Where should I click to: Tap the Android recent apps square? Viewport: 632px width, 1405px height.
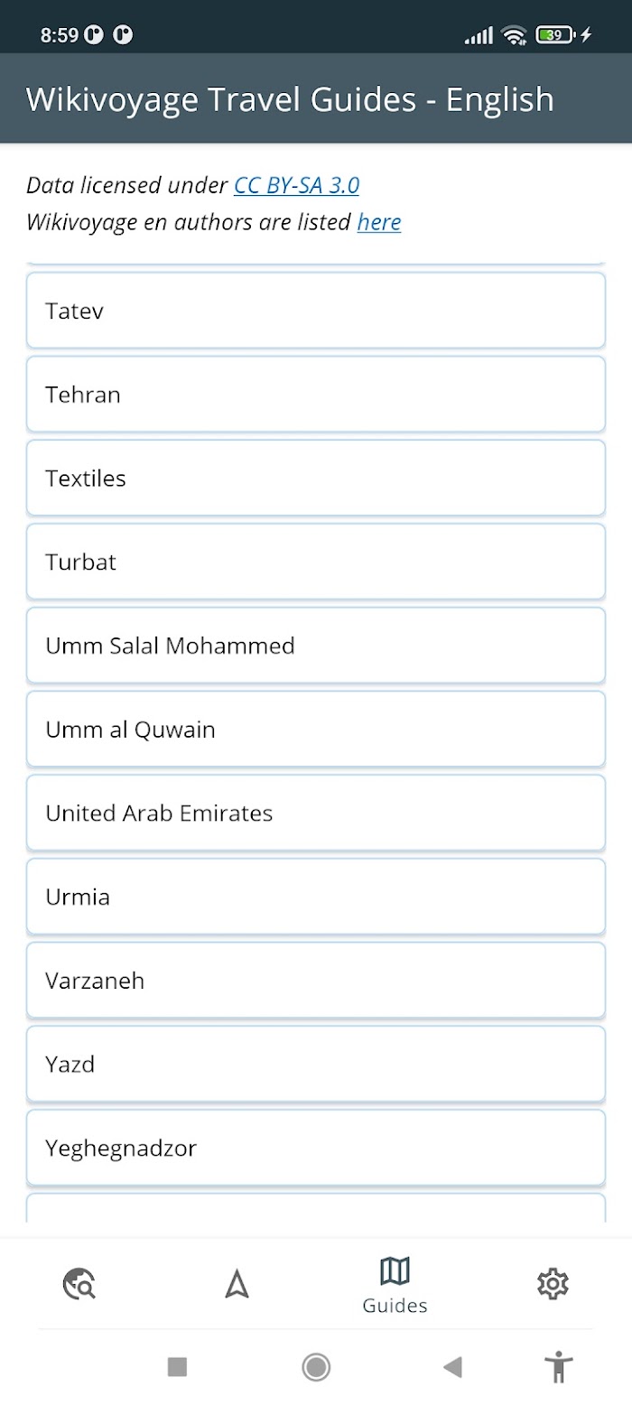tap(177, 1367)
